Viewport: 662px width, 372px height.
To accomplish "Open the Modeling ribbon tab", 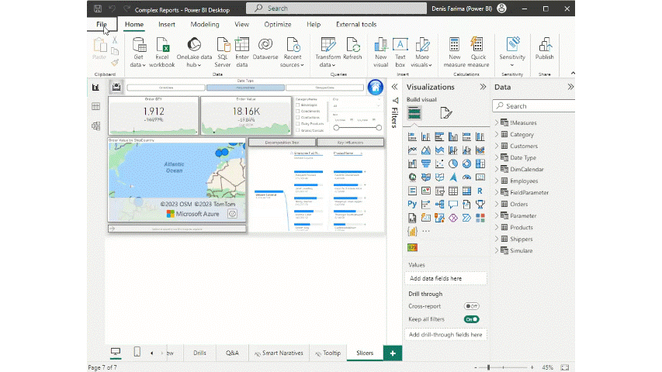I will (204, 24).
